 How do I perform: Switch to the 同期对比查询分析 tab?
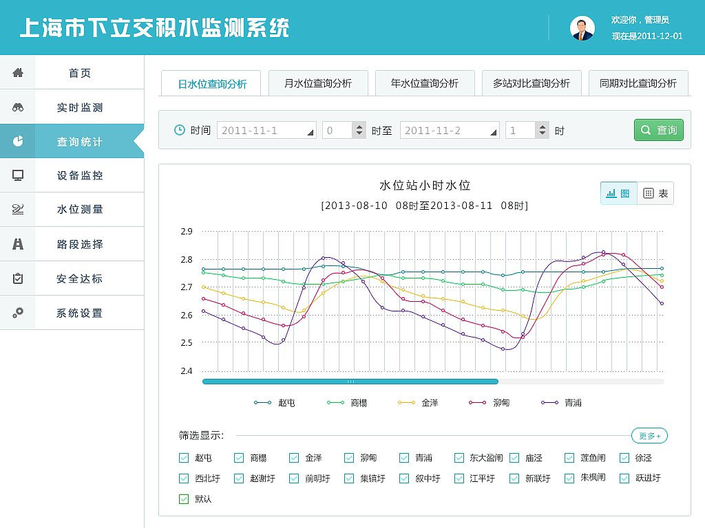point(638,83)
